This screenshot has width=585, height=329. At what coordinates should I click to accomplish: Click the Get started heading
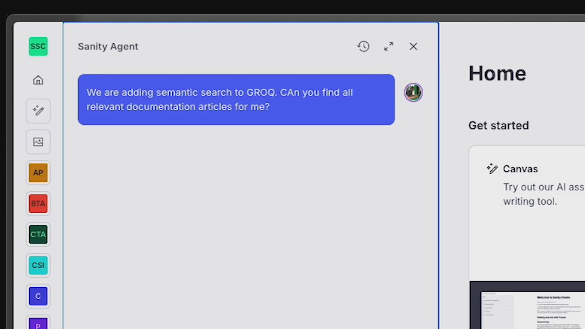click(x=499, y=126)
